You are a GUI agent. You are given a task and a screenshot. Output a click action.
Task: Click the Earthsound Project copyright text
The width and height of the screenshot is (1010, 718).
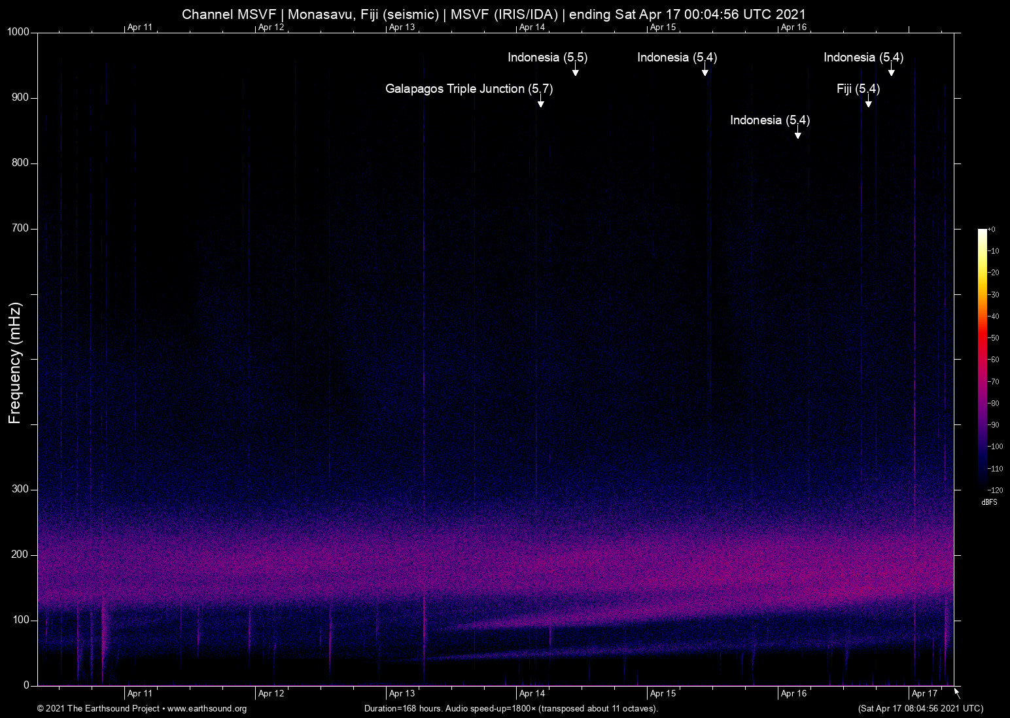pyautogui.click(x=142, y=709)
